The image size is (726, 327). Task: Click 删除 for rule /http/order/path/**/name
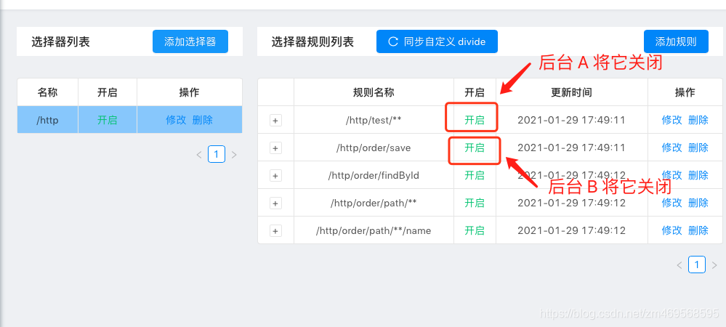(x=698, y=230)
